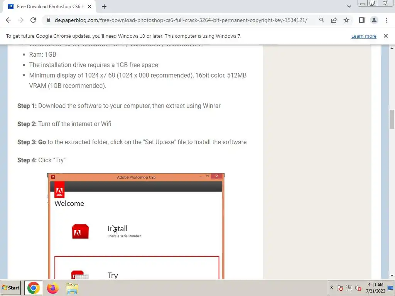Click the browser Back arrow

coord(8,20)
